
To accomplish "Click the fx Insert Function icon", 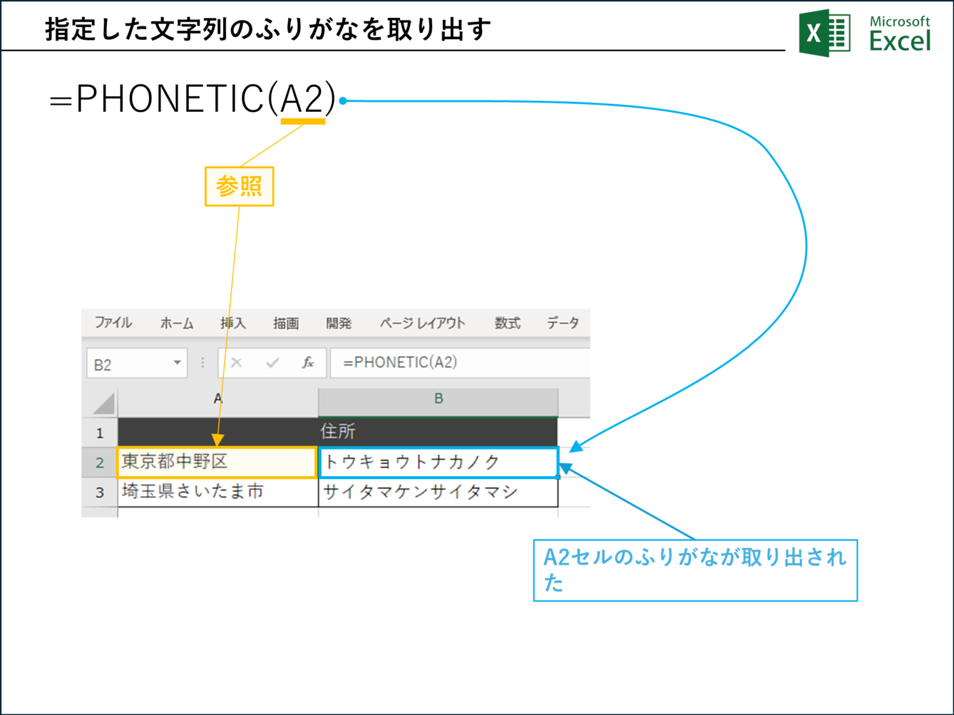I will [309, 362].
